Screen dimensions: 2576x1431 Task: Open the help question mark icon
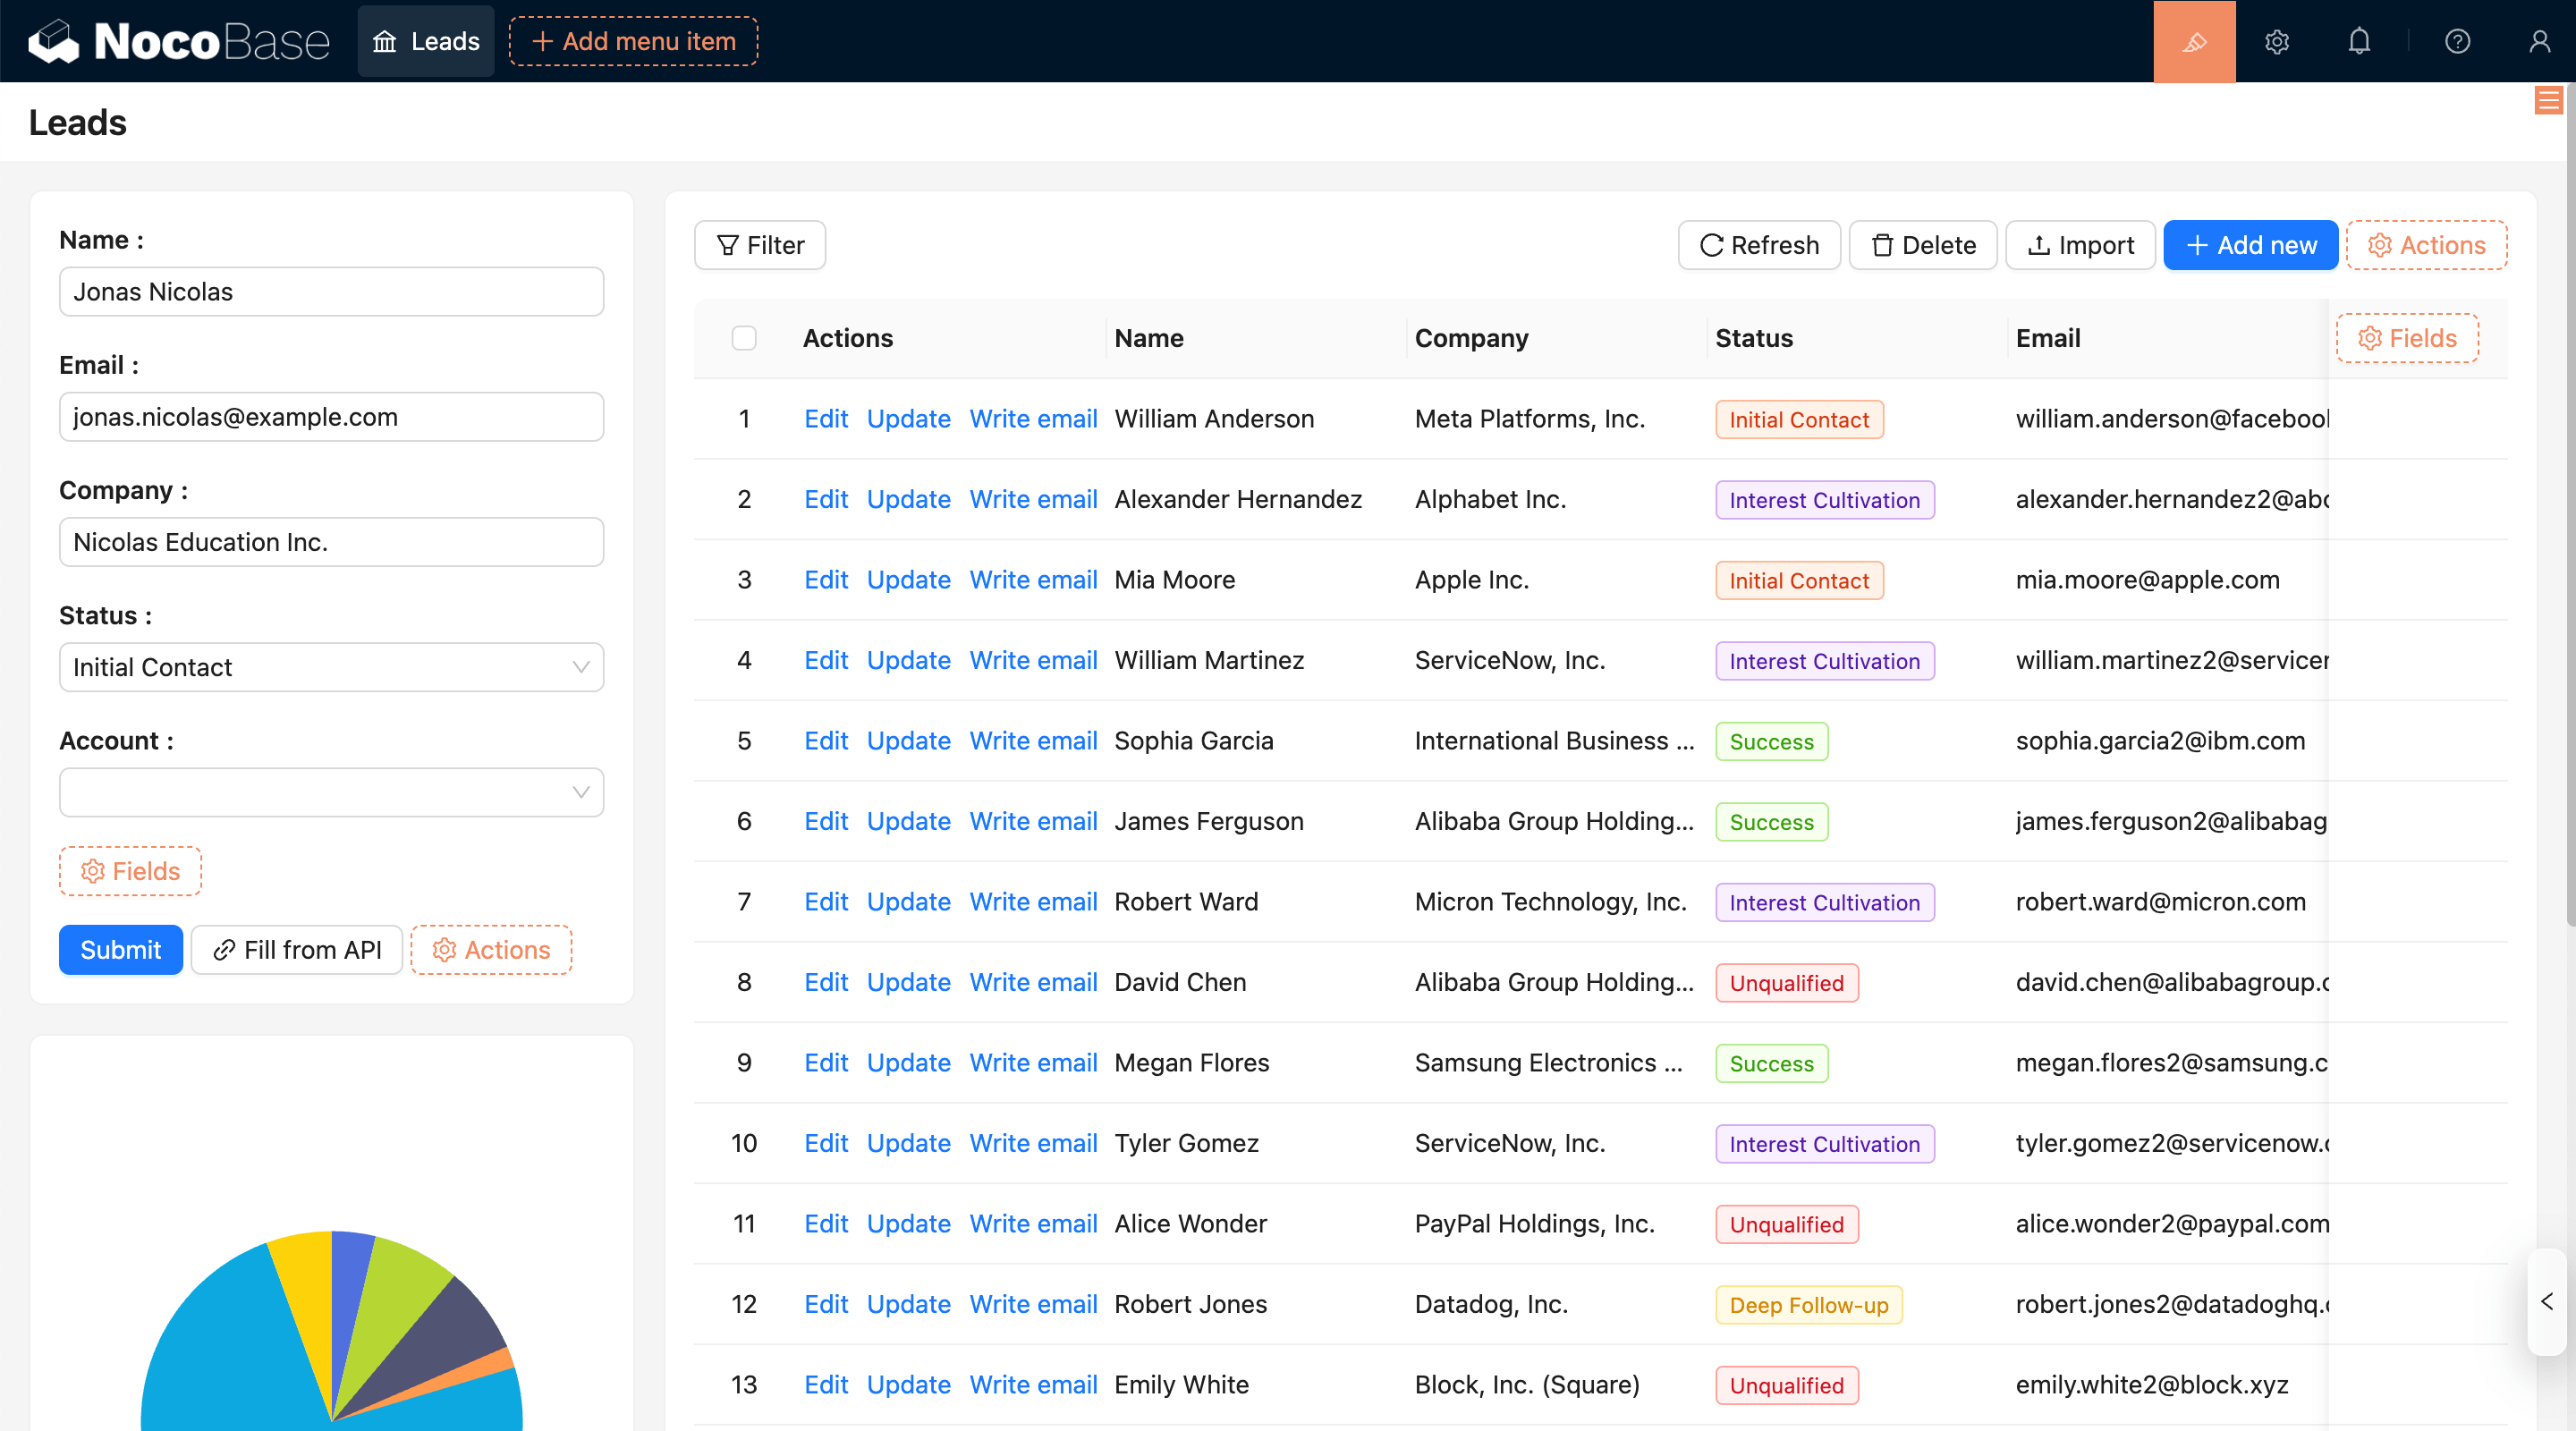pyautogui.click(x=2457, y=41)
